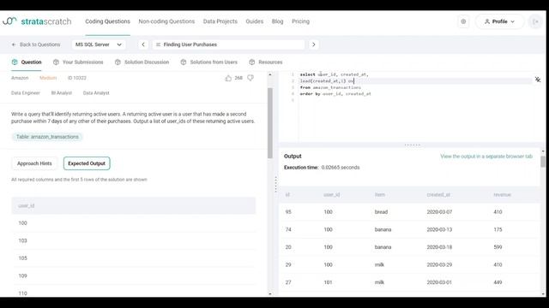Click expected output row 103
This screenshot has height=308, width=549.
point(134,240)
